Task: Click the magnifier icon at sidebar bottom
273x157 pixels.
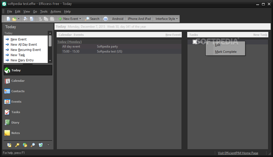Action: [x=33, y=145]
